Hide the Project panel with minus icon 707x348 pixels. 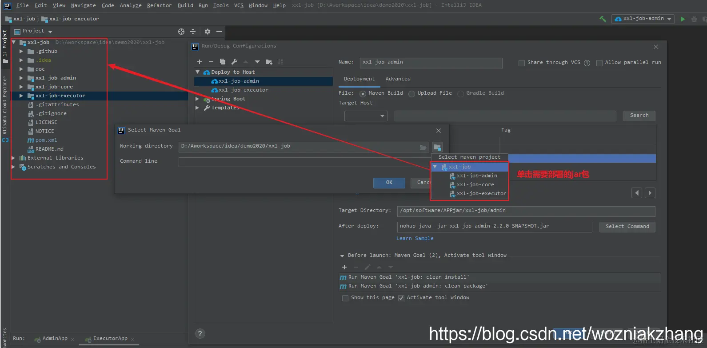[x=219, y=32]
